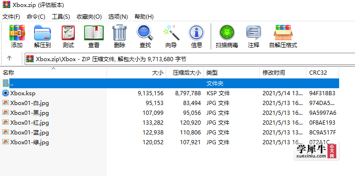Screen dimensions: 355x176
Task: Click the 文件夹 type in the '..' row
Action: [x=214, y=84]
